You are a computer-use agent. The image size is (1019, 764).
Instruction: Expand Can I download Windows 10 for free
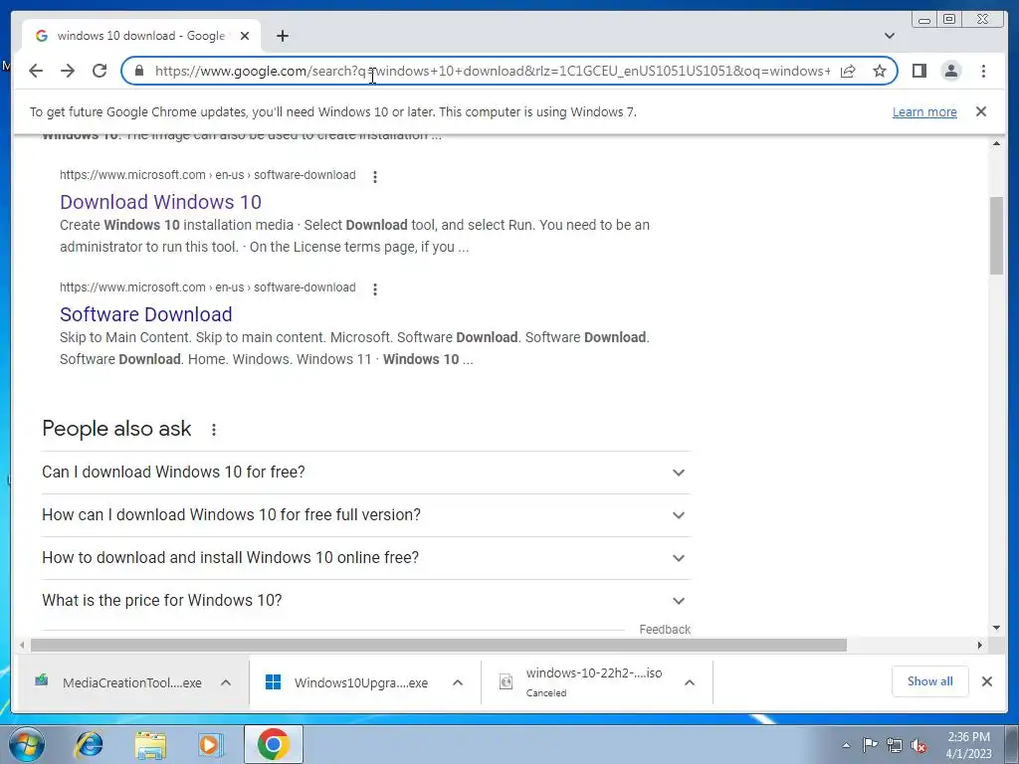[366, 473]
